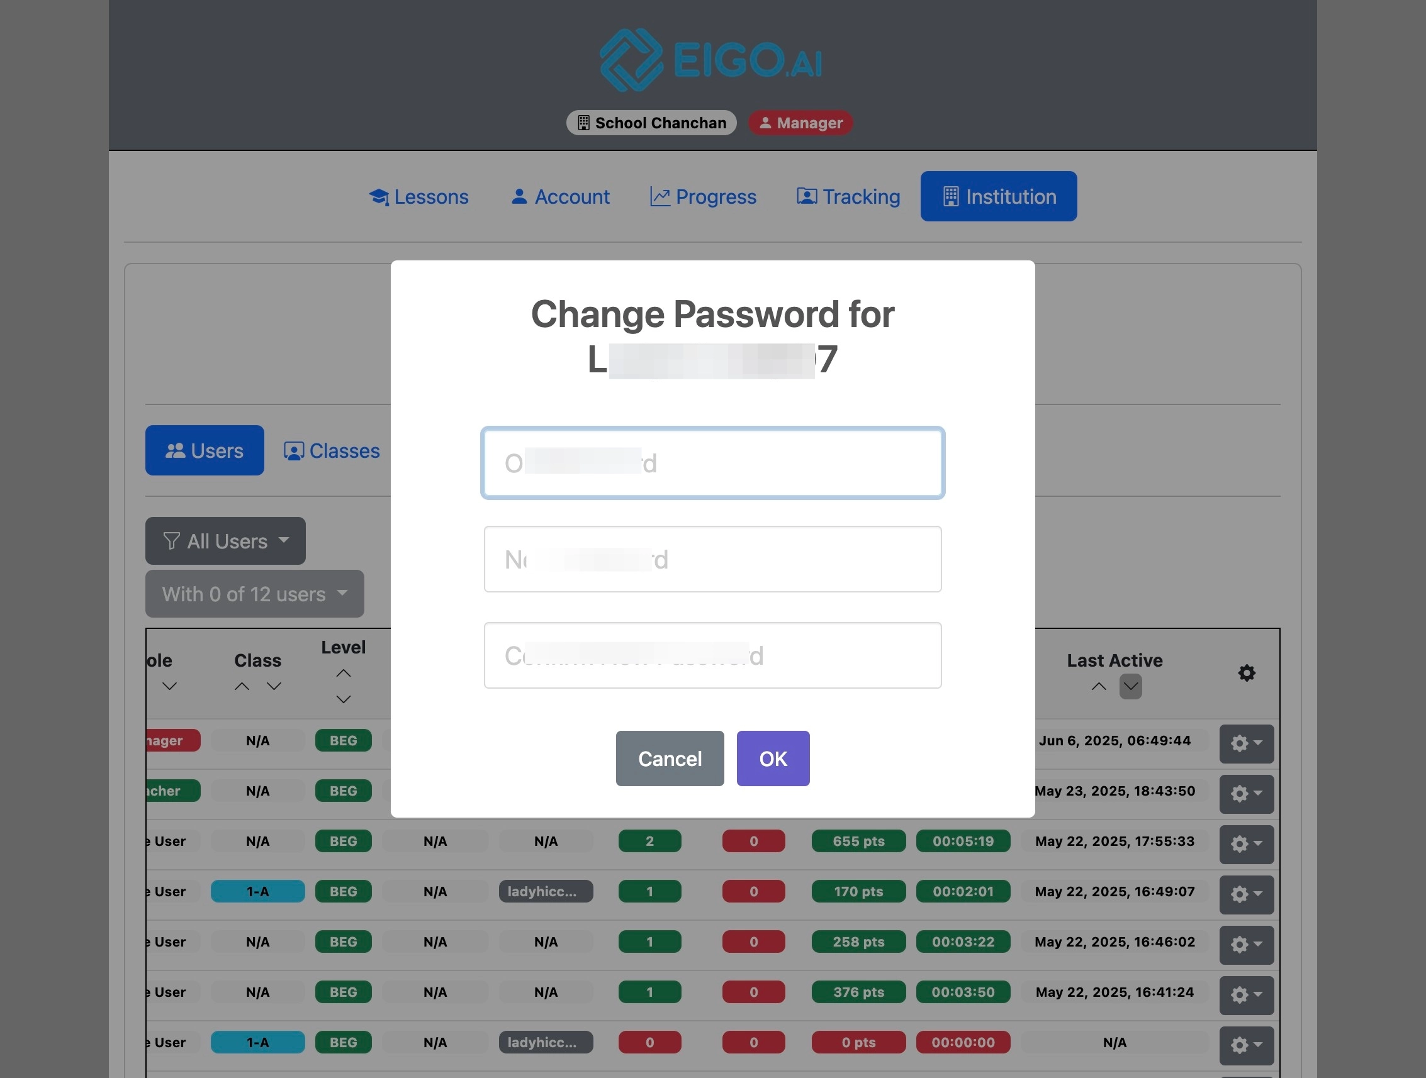
Task: Click the 00:03:22 time badge
Action: click(x=963, y=942)
